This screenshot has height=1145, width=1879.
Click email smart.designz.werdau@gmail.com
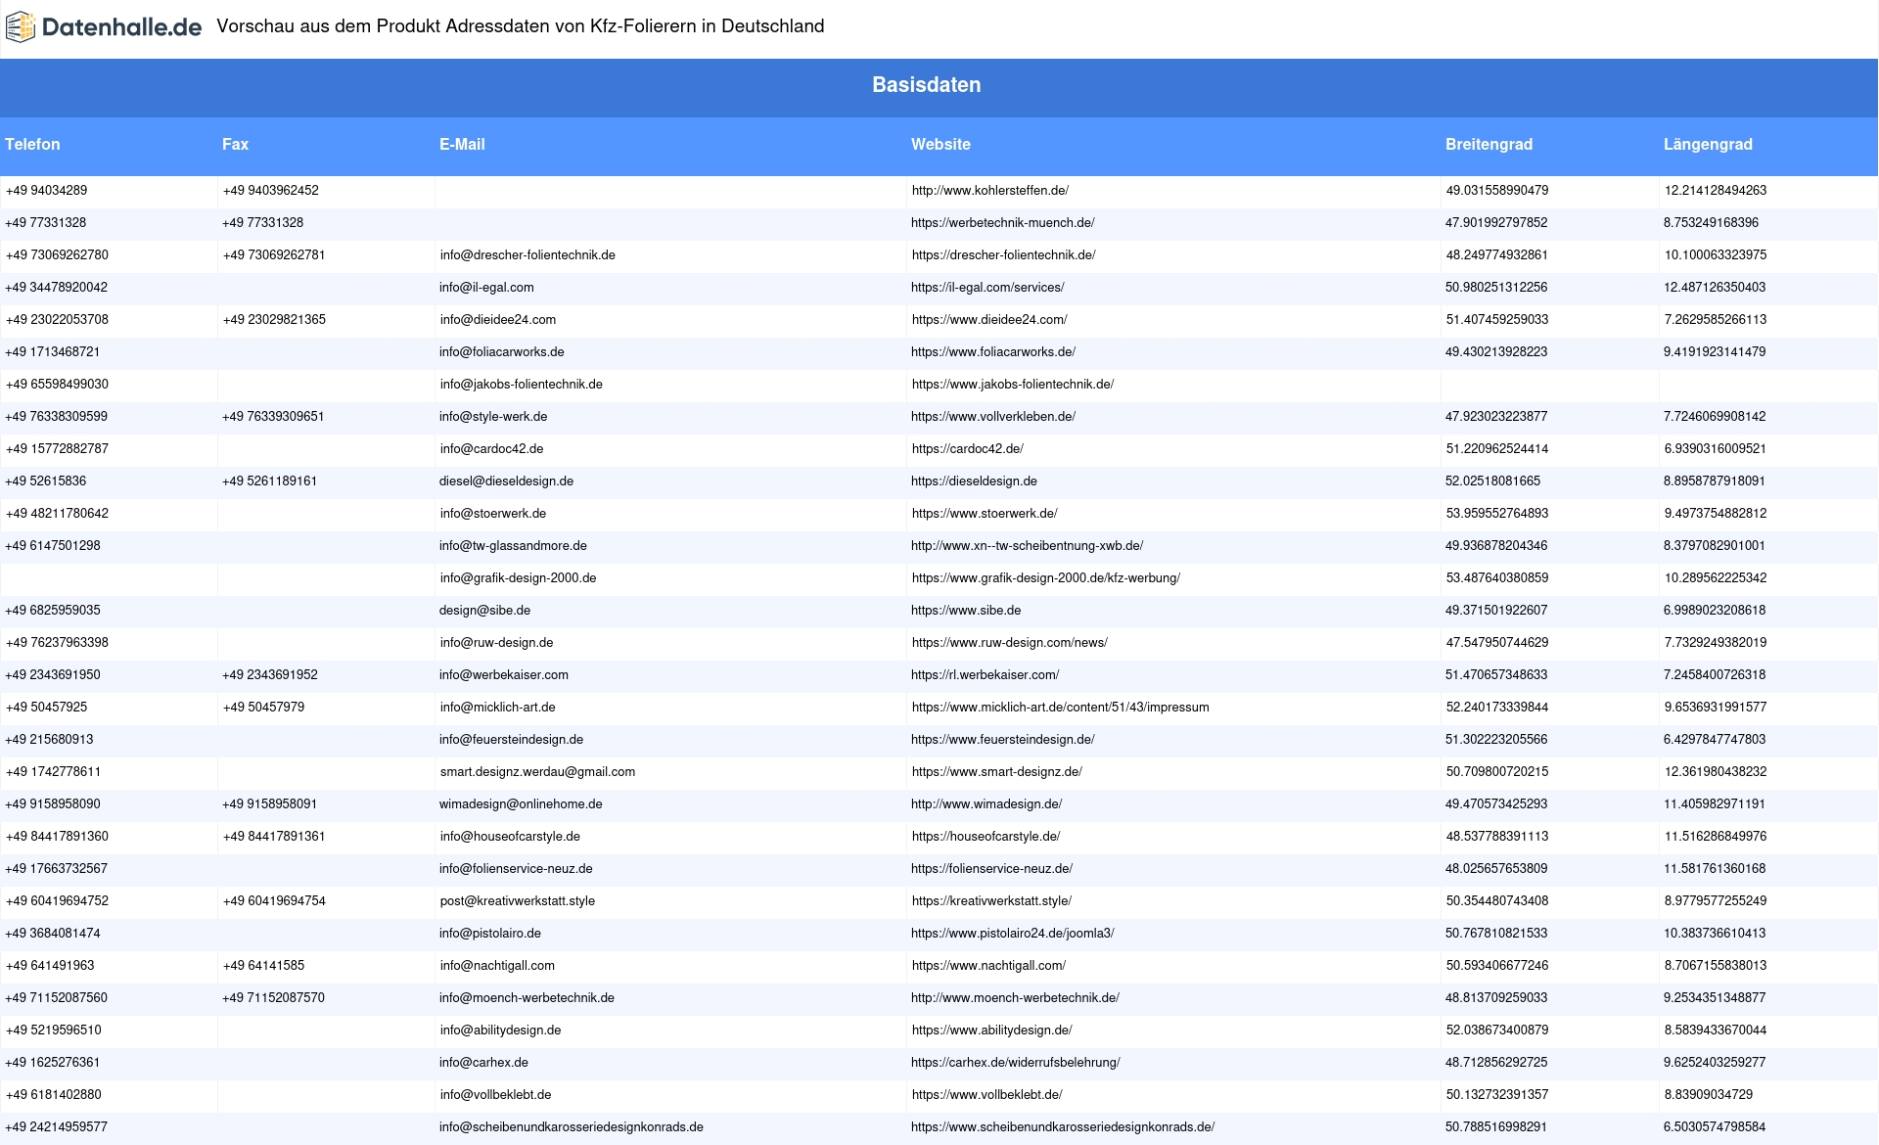[537, 772]
